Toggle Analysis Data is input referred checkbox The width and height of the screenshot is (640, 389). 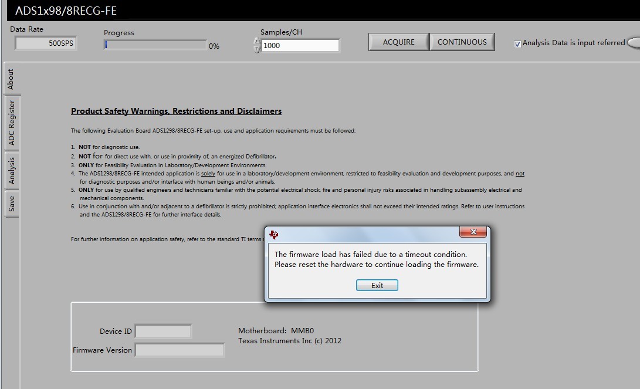click(x=517, y=44)
